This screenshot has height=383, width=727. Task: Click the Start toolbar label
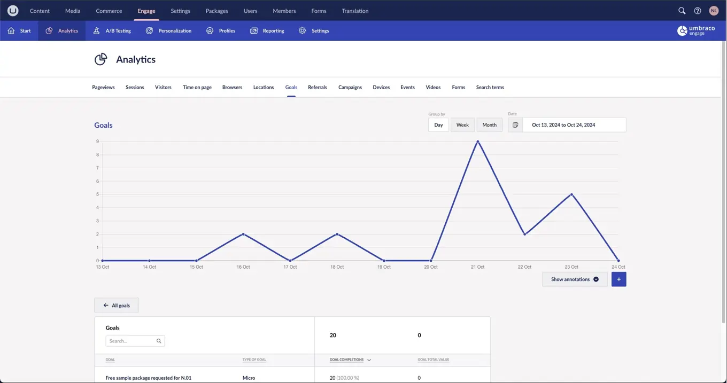(x=26, y=31)
